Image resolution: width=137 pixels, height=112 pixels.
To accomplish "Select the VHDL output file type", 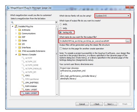I will coord(60,28).
